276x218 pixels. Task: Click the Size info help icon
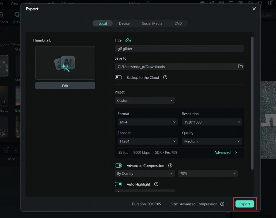click(x=223, y=204)
